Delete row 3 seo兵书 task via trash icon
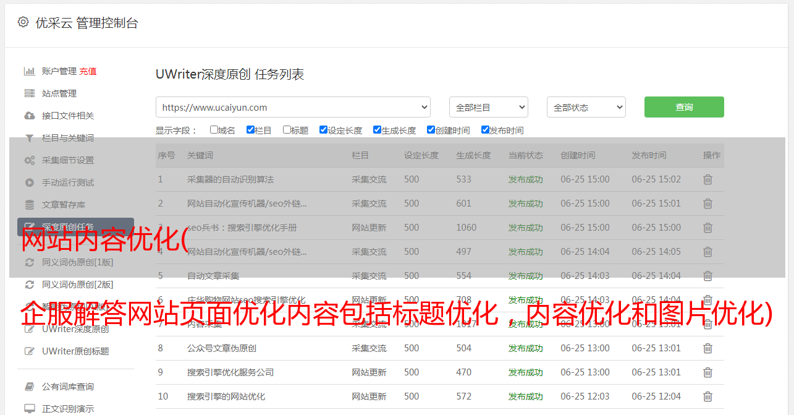The width and height of the screenshot is (794, 415). 707,228
